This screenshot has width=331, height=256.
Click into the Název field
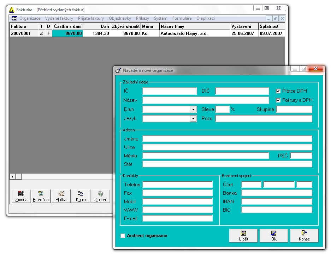pos(206,100)
